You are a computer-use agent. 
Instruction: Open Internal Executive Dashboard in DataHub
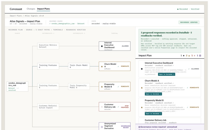pyautogui.click(x=167, y=75)
